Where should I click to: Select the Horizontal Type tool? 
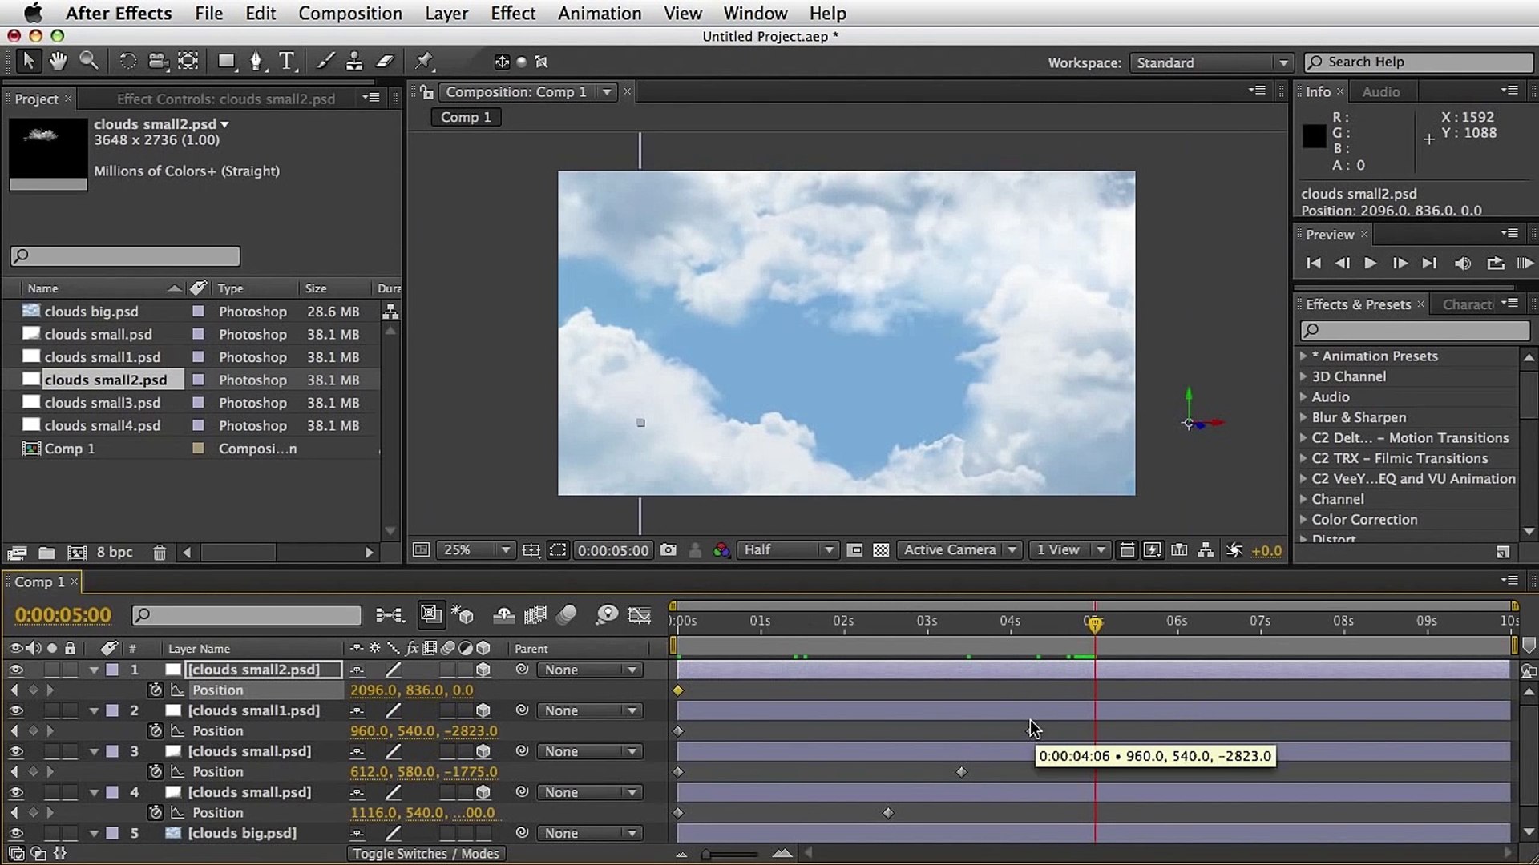(x=287, y=62)
